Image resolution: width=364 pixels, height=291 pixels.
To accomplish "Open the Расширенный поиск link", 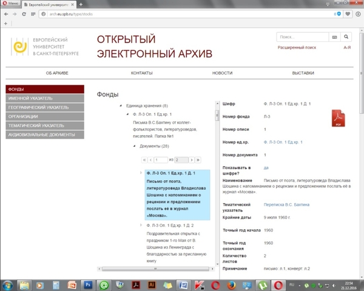I will (297, 47).
